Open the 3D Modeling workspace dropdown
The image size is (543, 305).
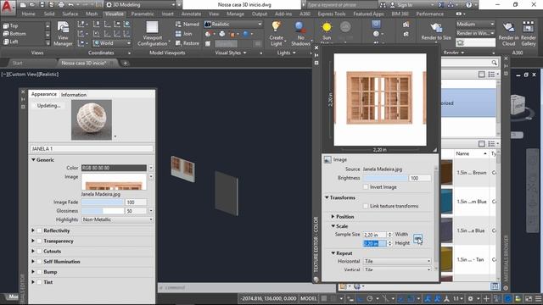[x=141, y=5]
